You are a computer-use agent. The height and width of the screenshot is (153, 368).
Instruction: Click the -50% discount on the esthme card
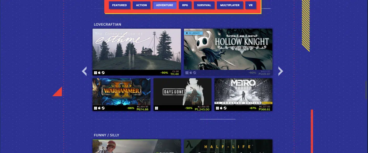click(164, 73)
